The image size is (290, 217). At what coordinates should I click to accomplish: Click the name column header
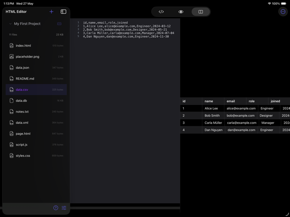tap(213, 101)
